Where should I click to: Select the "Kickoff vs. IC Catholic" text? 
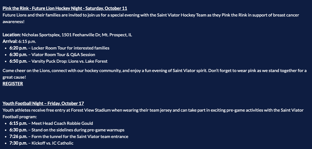52,143
